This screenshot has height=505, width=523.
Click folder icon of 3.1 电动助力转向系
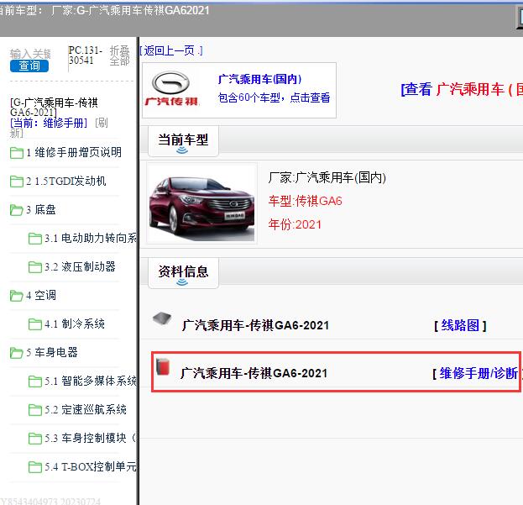(x=35, y=239)
